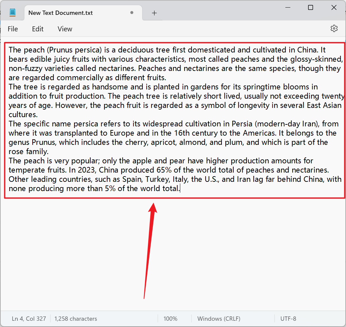
Task: Click the word "cultures." ending second paragraph
Action: [23, 115]
